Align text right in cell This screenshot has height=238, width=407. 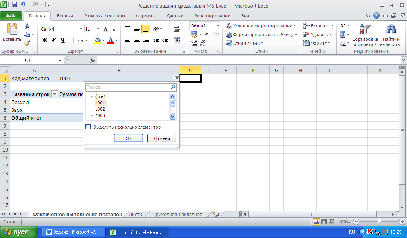click(x=146, y=40)
